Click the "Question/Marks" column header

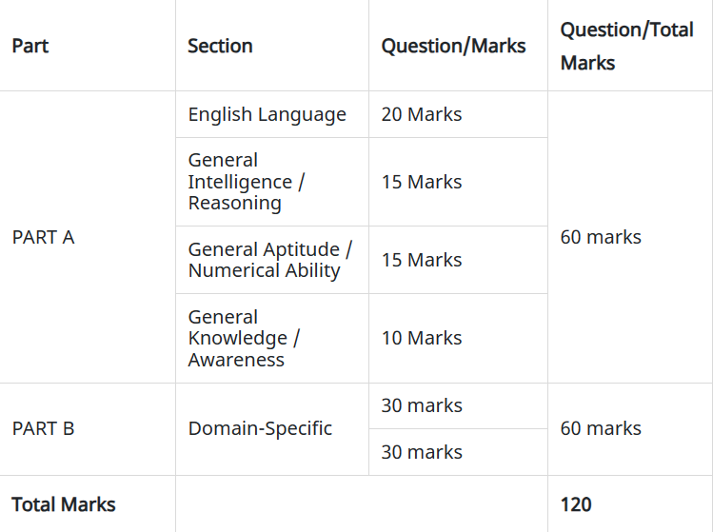pos(453,46)
